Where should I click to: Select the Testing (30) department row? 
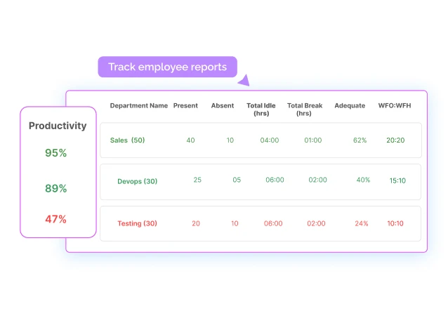pos(261,223)
